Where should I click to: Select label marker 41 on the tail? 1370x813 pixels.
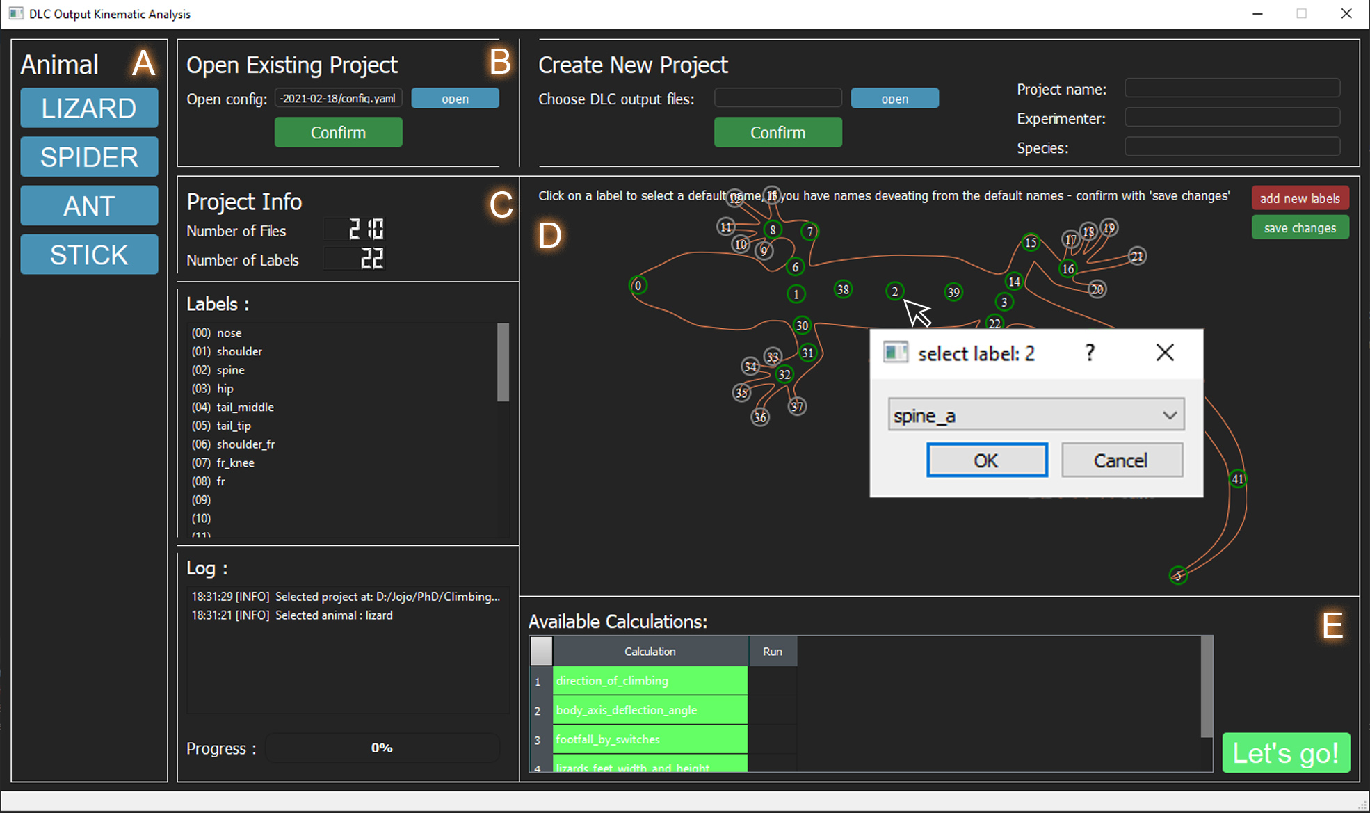(1238, 478)
